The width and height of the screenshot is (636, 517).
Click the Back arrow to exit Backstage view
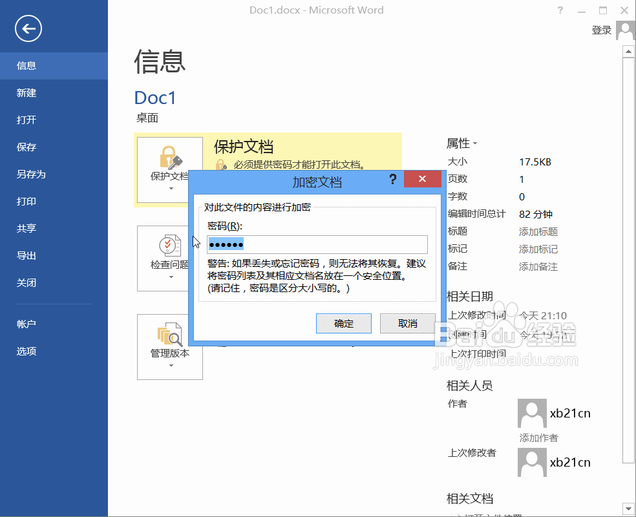[x=28, y=28]
